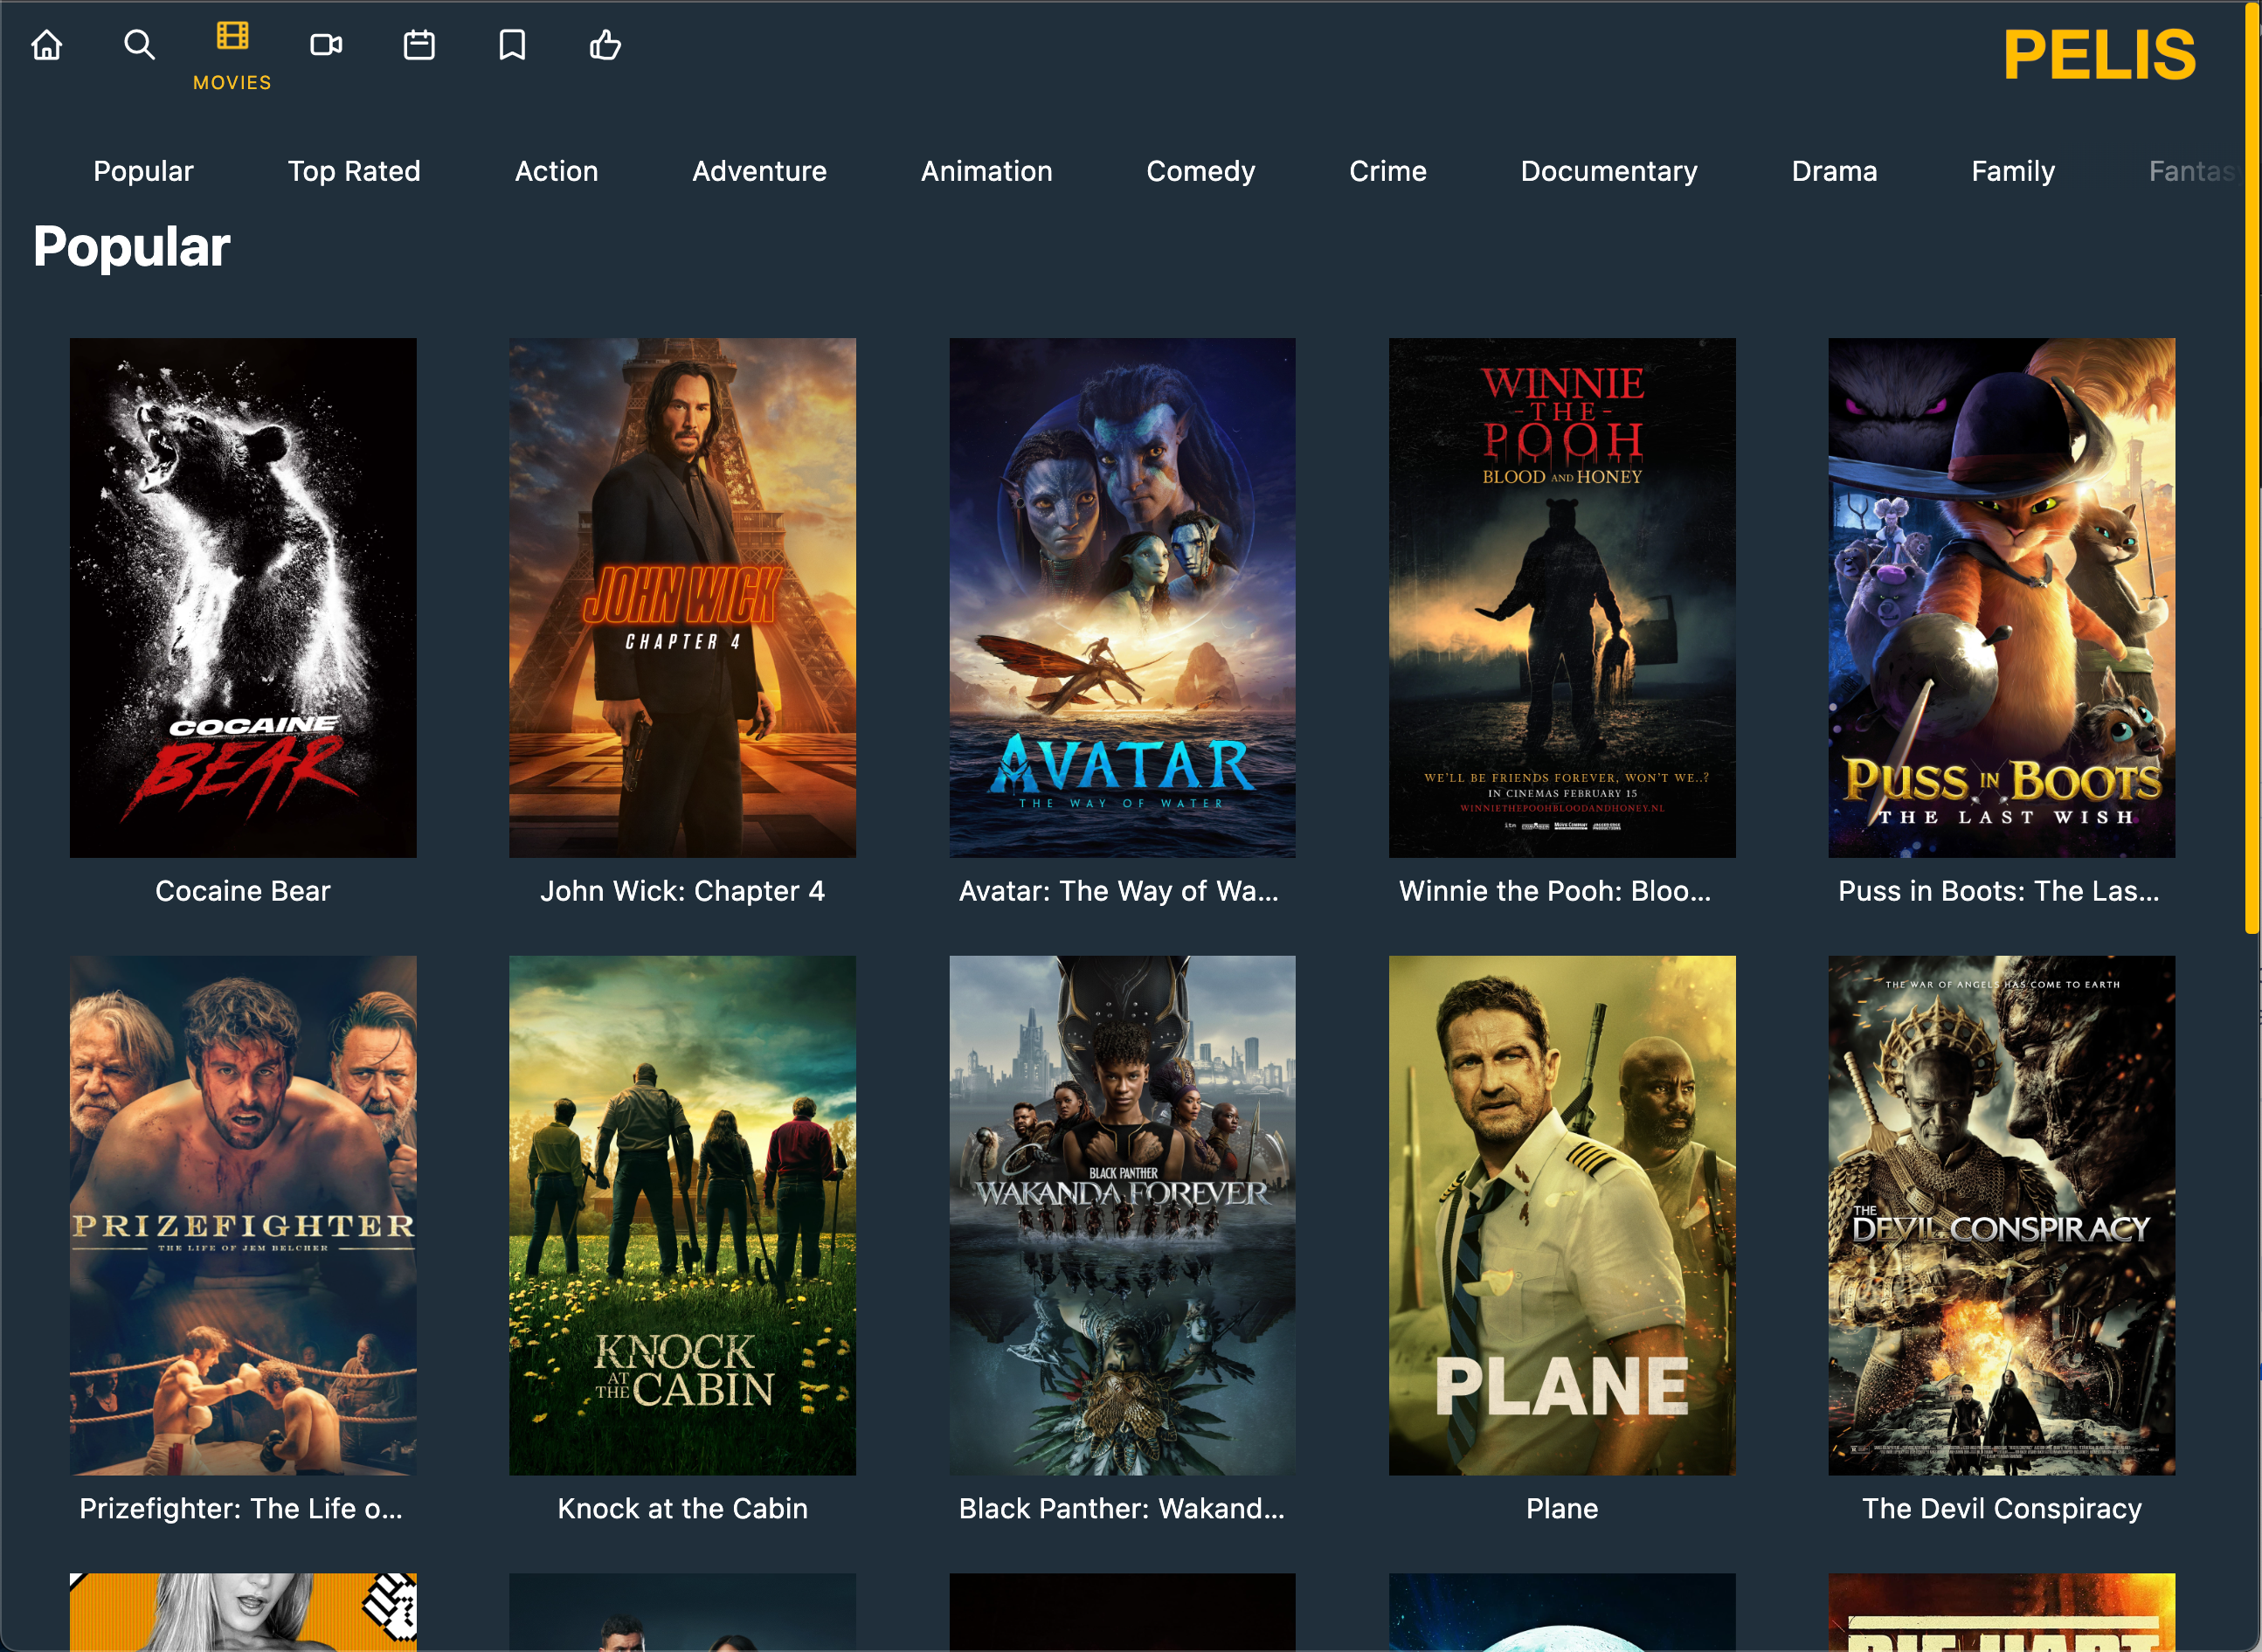Image resolution: width=2262 pixels, height=1652 pixels.
Task: Open the Cocaine Bear poster
Action: click(x=243, y=597)
